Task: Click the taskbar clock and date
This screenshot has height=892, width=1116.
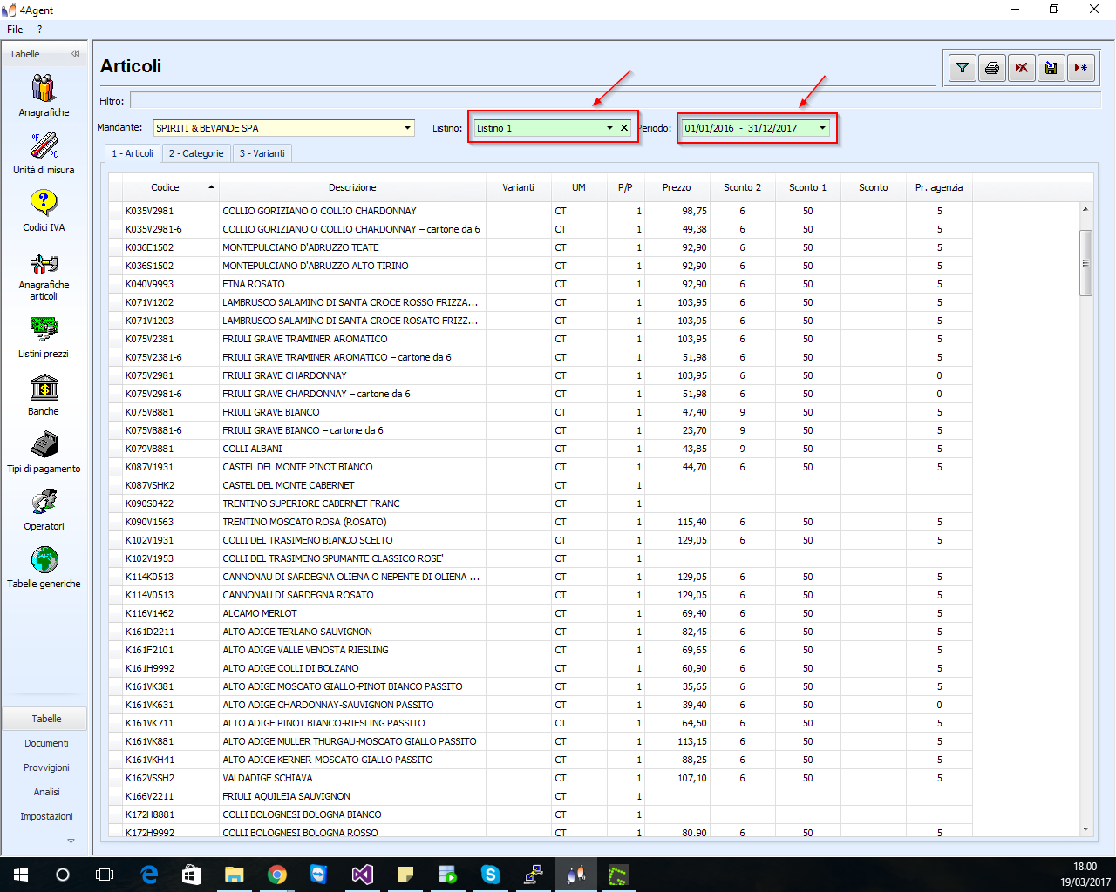Action: (1085, 875)
